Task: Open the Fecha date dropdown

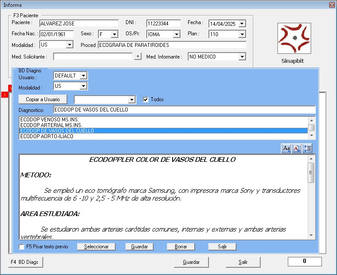Action: 242,24
